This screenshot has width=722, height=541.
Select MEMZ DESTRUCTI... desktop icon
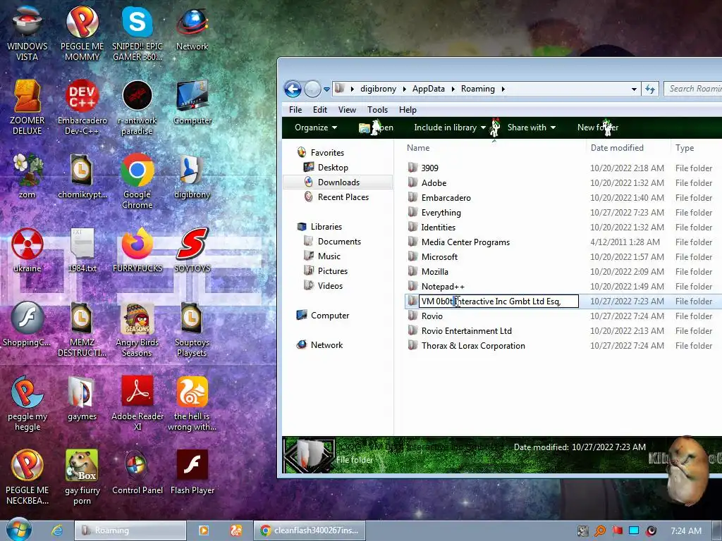pyautogui.click(x=82, y=328)
